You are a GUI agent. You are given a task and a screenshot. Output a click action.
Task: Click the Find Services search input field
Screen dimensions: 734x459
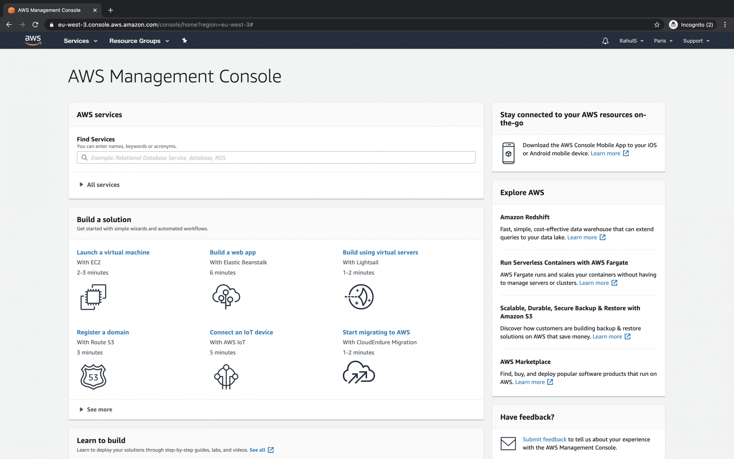pos(275,157)
